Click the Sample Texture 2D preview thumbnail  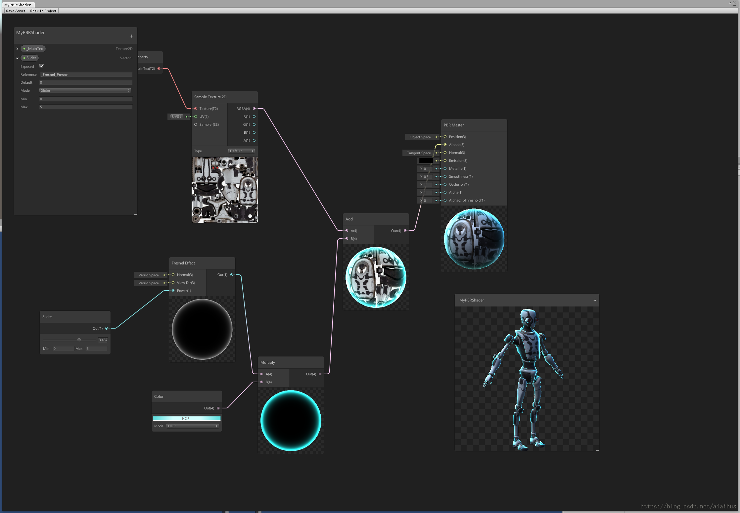point(225,190)
